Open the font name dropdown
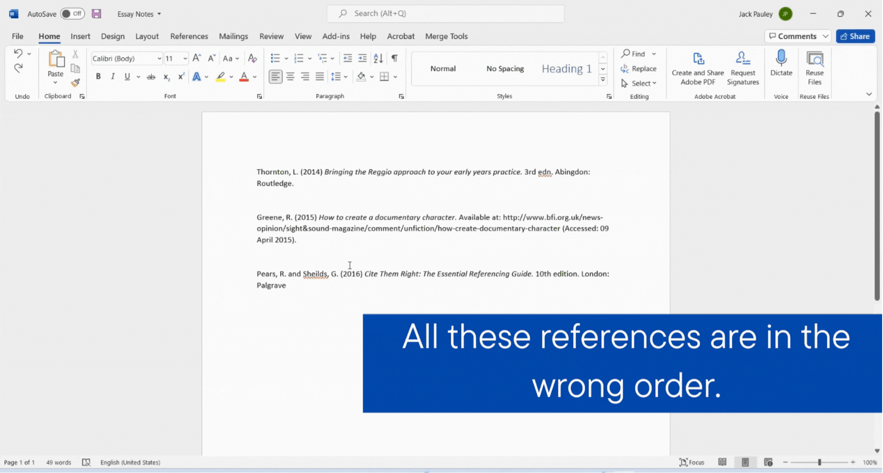This screenshot has height=473, width=883. click(159, 58)
